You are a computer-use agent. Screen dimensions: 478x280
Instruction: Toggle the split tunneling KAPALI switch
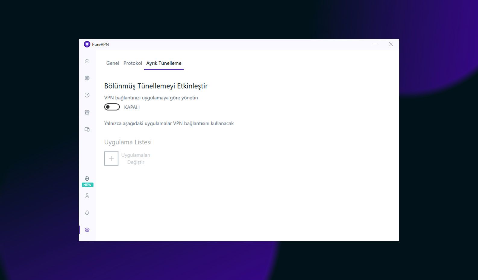click(112, 107)
